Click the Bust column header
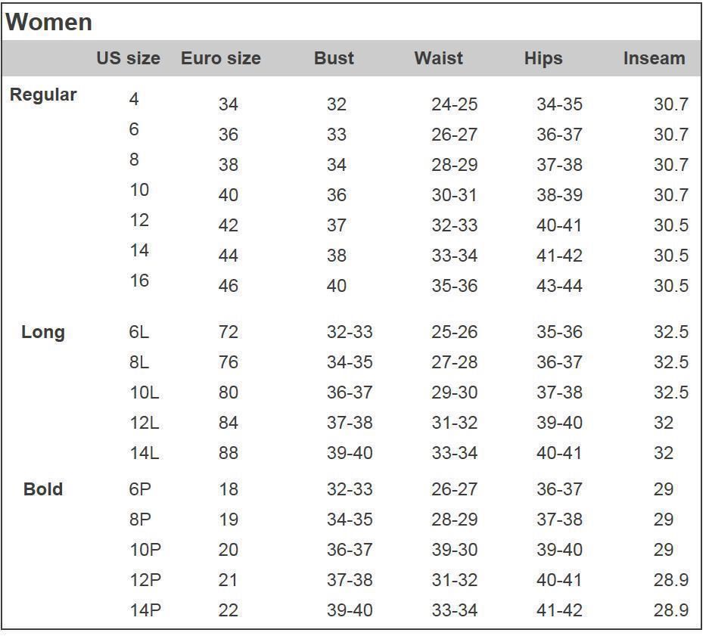Screen dimensions: 709x636 click(334, 58)
